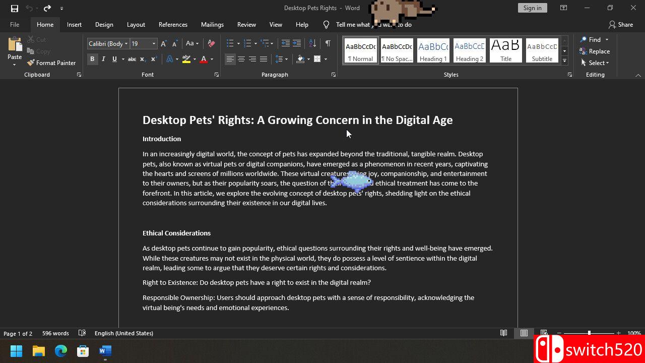The height and width of the screenshot is (363, 645).
Task: Toggle Bold formatting
Action: pos(92,59)
